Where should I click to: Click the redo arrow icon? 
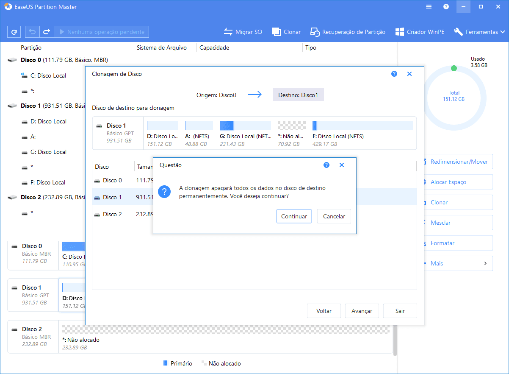coord(47,32)
